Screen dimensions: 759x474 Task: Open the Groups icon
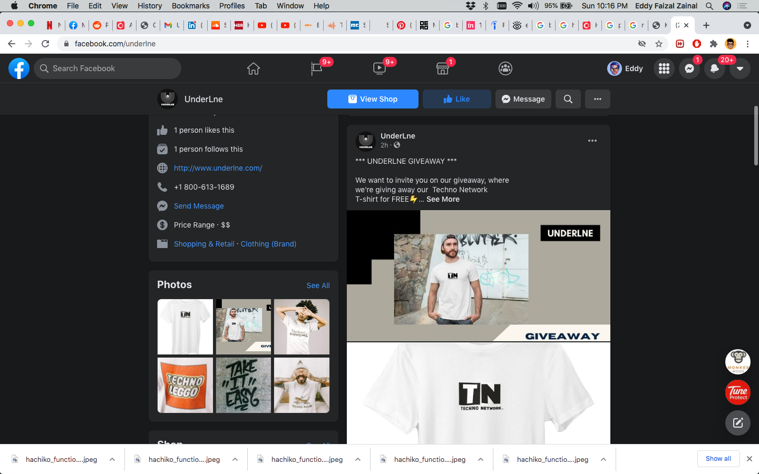click(x=505, y=68)
